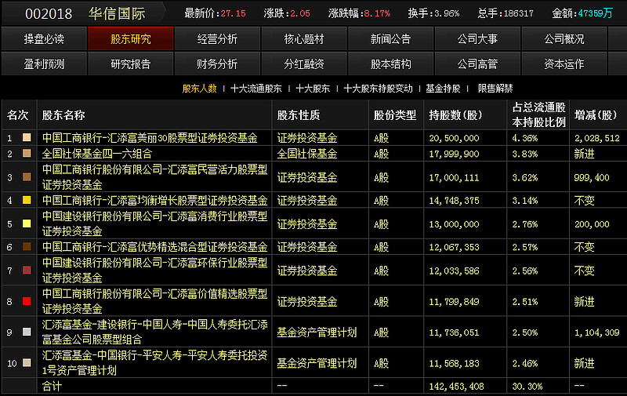Viewport: 627px width, 396px height.
Task: Click light yellow swatch in rank 5 row
Action: [x=27, y=223]
